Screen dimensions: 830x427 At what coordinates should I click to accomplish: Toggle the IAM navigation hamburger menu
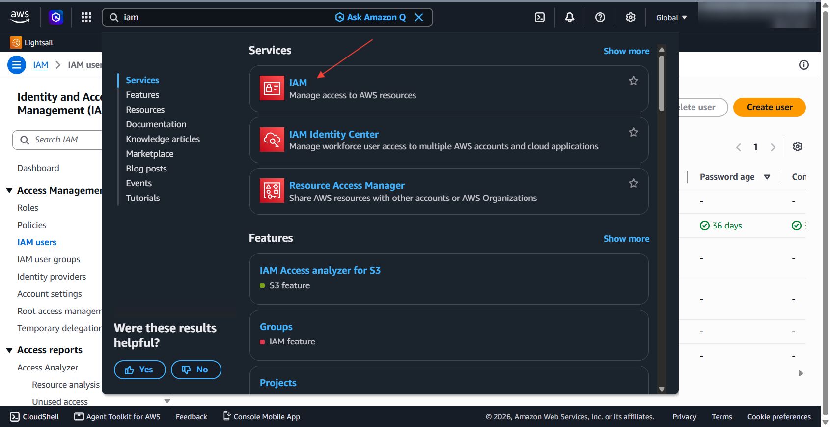pyautogui.click(x=17, y=65)
